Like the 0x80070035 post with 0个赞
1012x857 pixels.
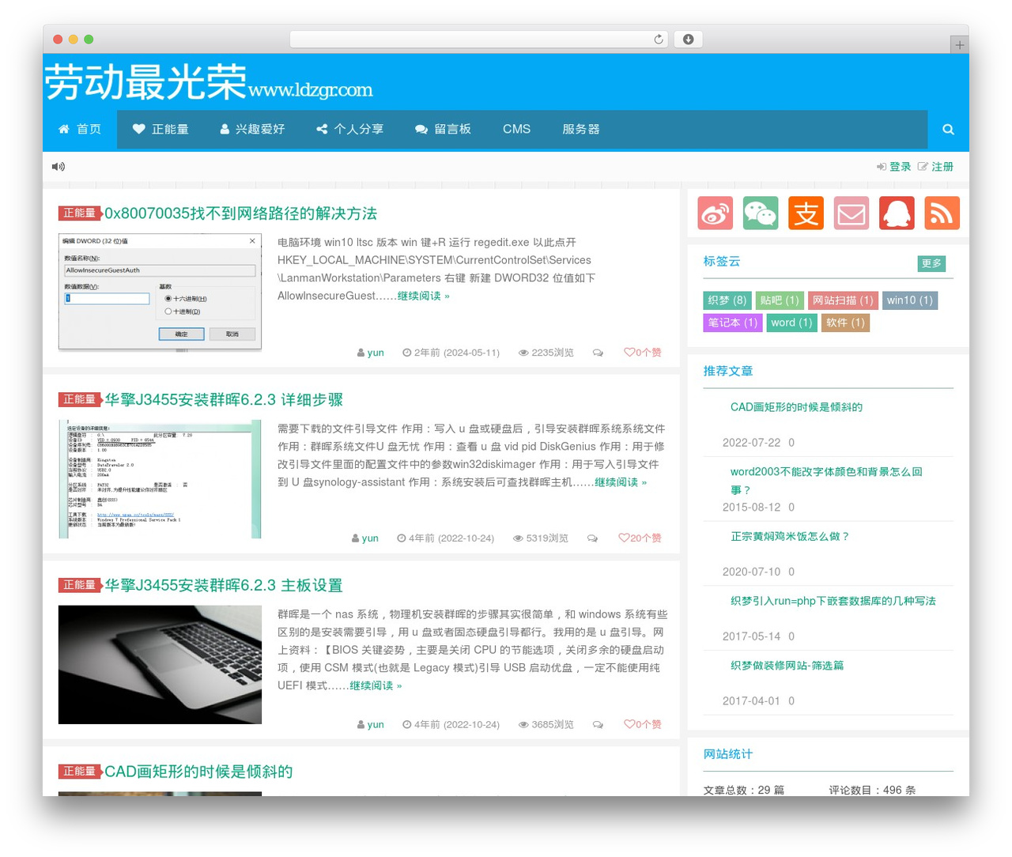[643, 353]
